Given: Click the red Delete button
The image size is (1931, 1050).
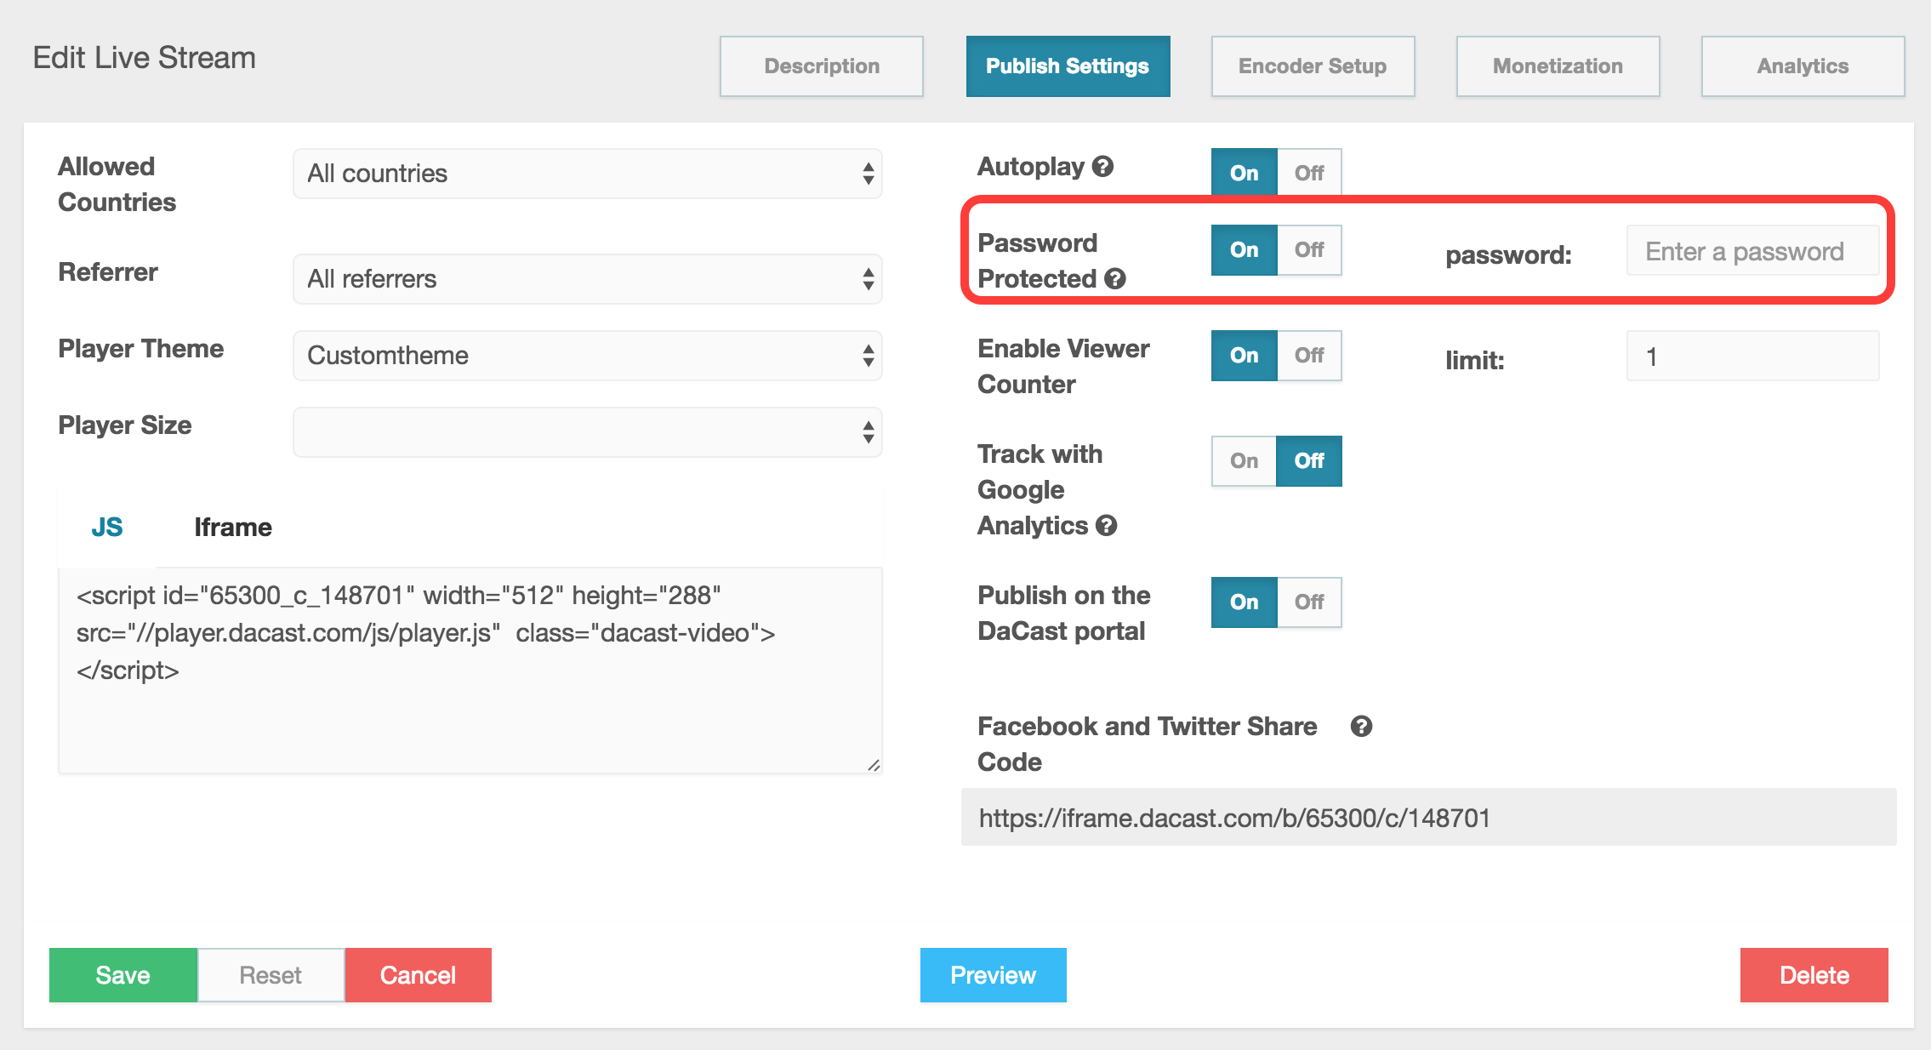Looking at the screenshot, I should (1814, 975).
